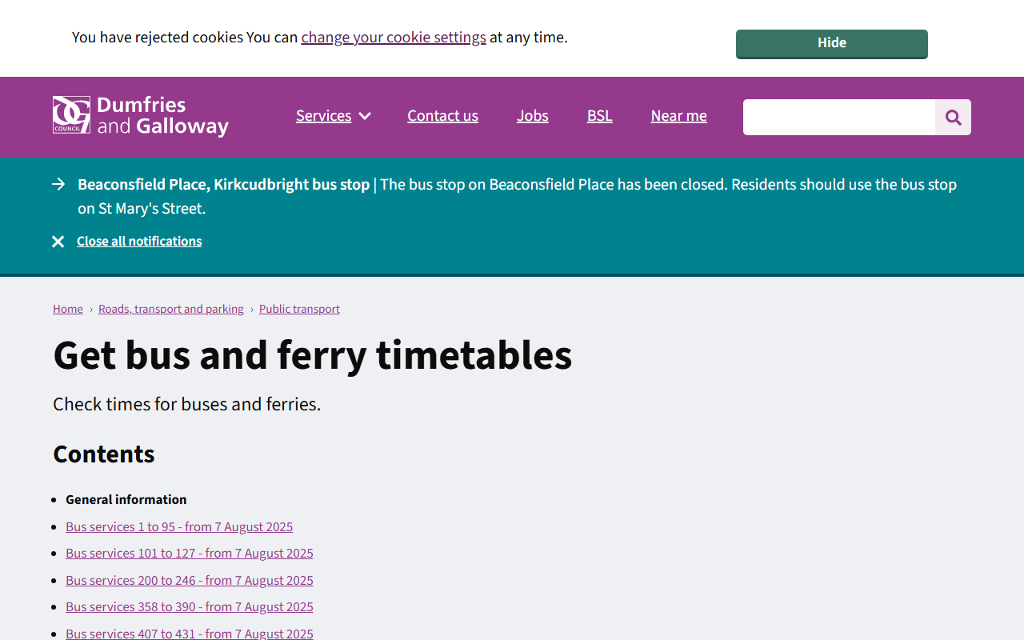This screenshot has height=640, width=1024.
Task: Open the BSL link in the header
Action: (600, 116)
